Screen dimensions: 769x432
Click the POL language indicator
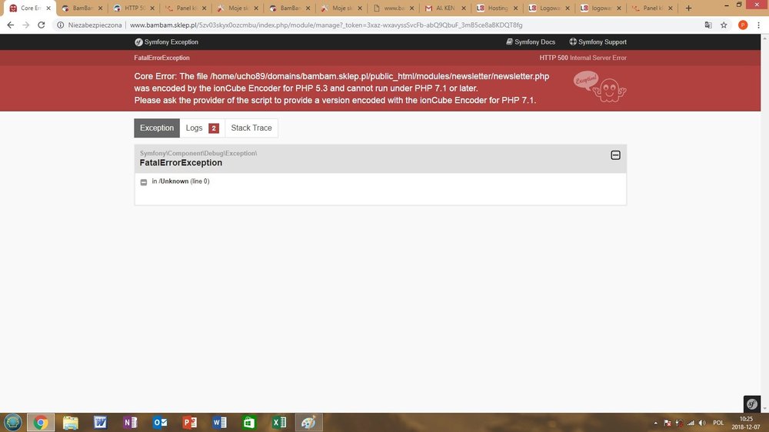tap(718, 423)
